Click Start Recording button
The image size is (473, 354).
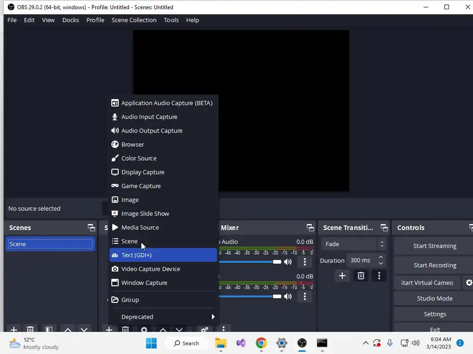point(434,265)
